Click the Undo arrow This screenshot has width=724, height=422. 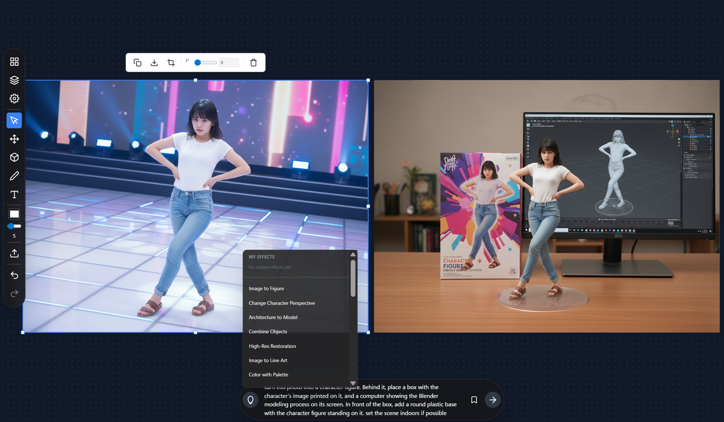coord(14,275)
